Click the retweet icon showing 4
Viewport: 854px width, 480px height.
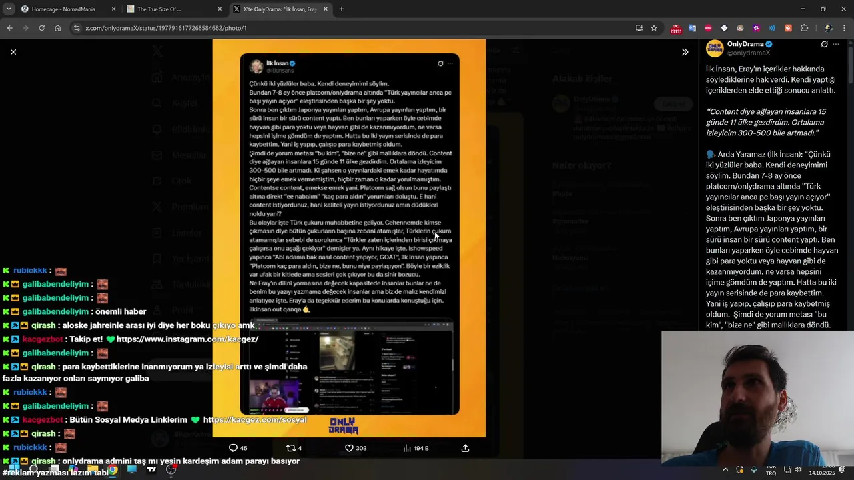point(294,448)
